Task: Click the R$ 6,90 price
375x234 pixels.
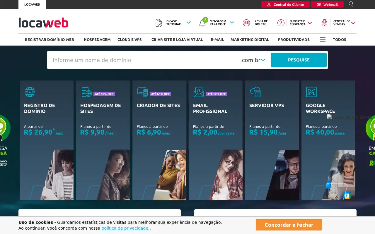Action: click(149, 132)
